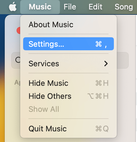Expand the Services submenu

coord(68,64)
